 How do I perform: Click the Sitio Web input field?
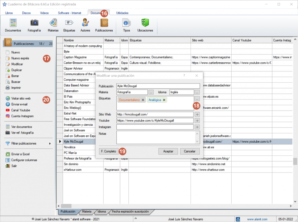155,114
